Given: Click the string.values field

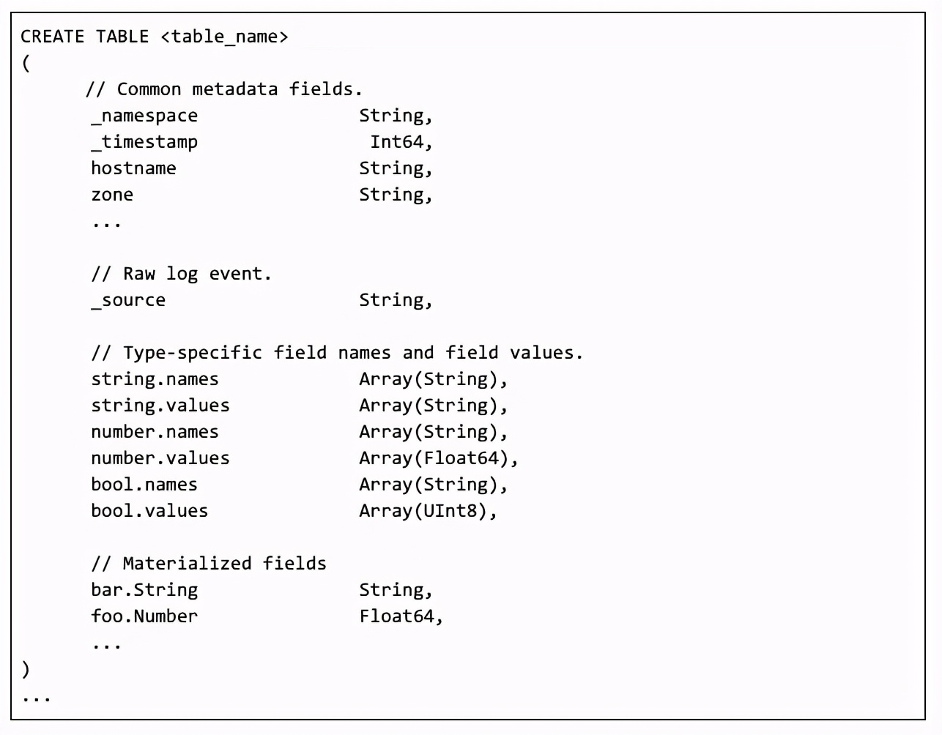Looking at the screenshot, I should [x=160, y=406].
